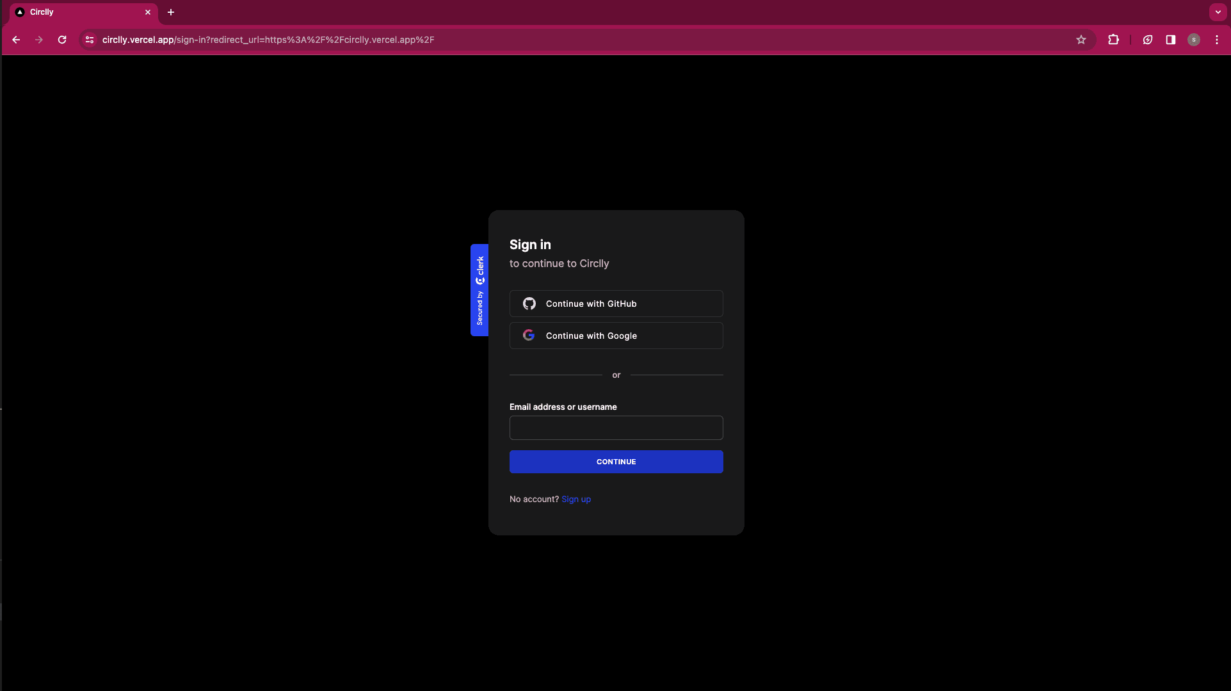
Task: Click the Google logo icon
Action: 529,336
